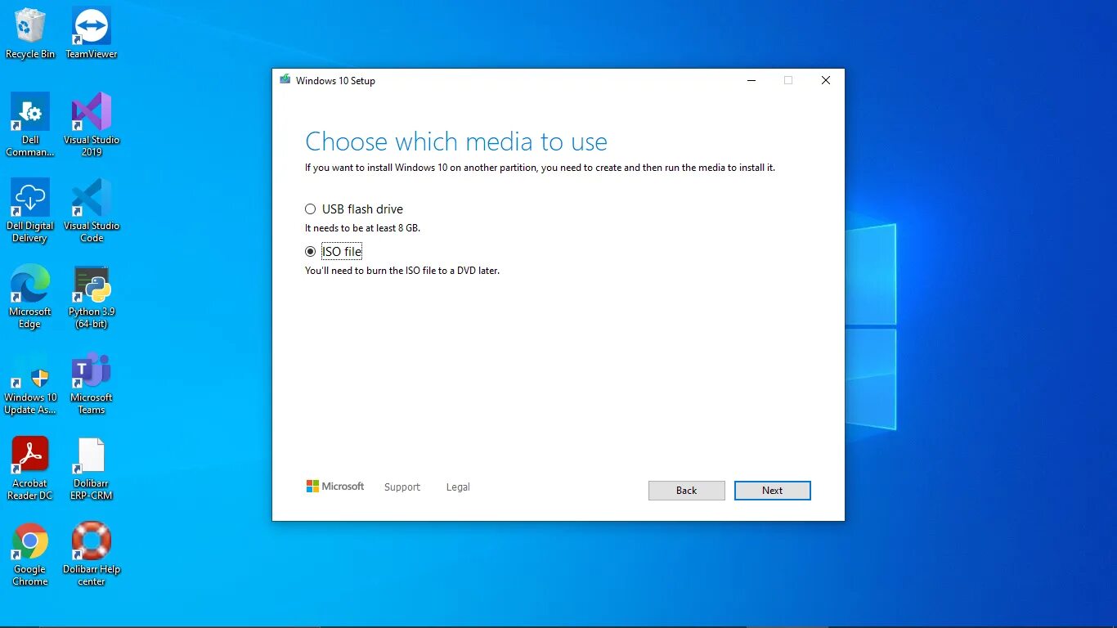1117x628 pixels.
Task: Click the "Windows 10 Setup" title text
Action: [x=335, y=81]
